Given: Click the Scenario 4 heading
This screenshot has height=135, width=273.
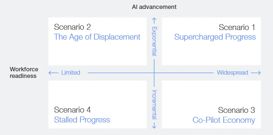Looking at the screenshot, I should [72, 110].
